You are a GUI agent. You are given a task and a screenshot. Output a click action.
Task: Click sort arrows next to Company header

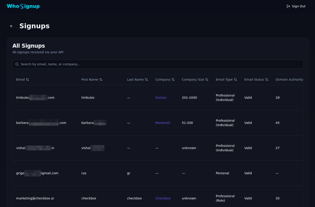click(173, 80)
